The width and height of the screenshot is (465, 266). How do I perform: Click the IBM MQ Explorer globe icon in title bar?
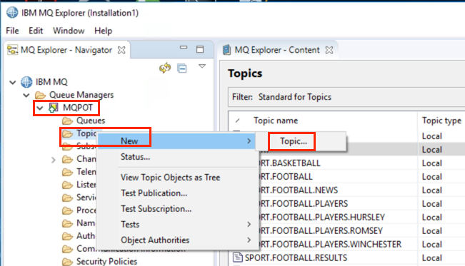12,13
